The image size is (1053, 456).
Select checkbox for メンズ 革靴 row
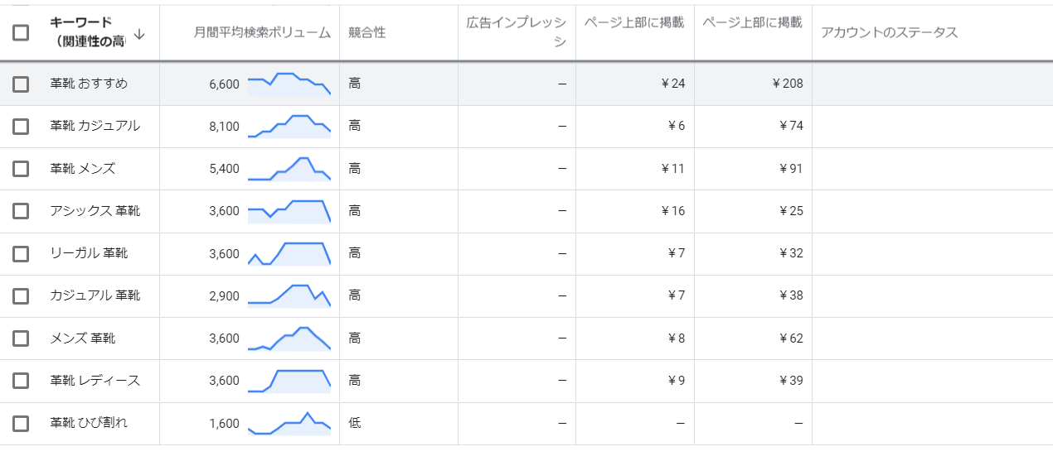click(21, 338)
